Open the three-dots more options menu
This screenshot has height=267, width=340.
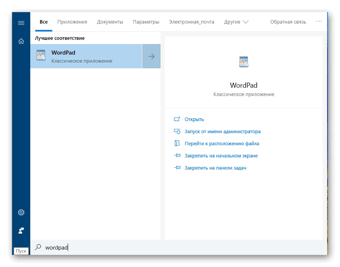319,21
